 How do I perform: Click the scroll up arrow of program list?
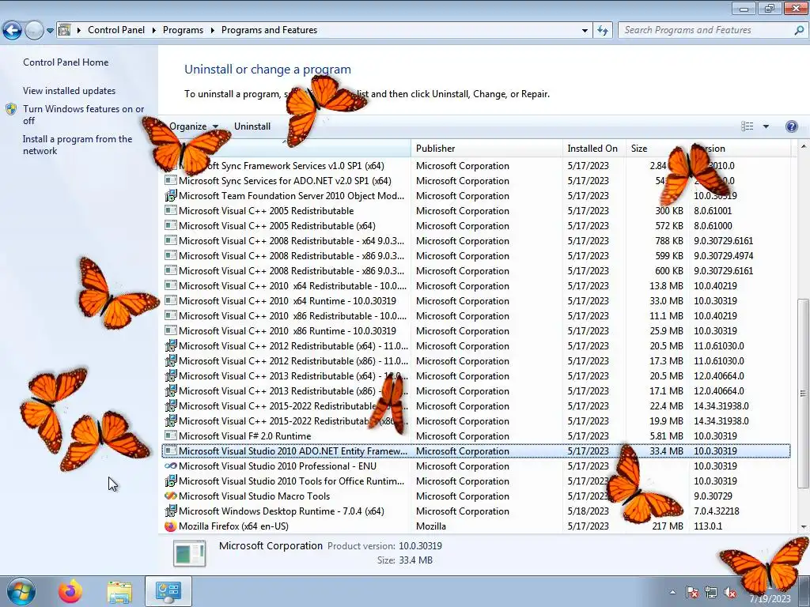pos(804,147)
